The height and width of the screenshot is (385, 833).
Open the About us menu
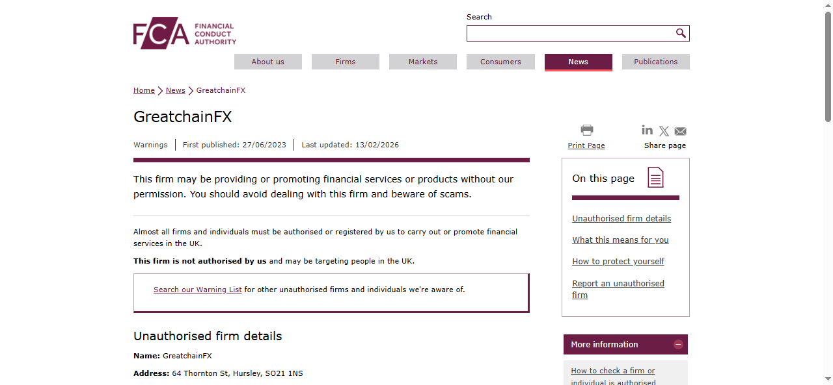pyautogui.click(x=268, y=62)
